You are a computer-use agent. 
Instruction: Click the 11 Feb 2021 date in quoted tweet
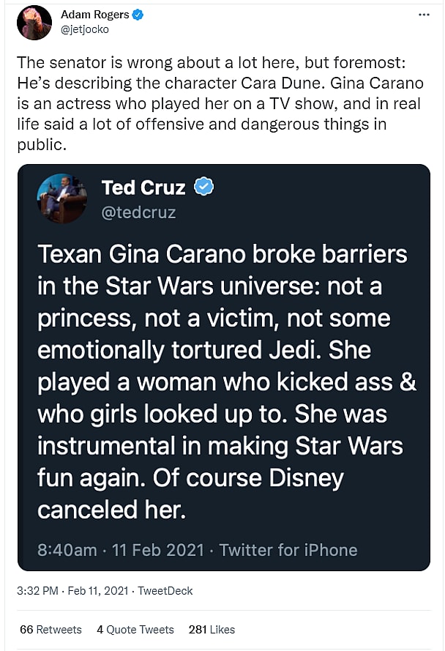(157, 549)
